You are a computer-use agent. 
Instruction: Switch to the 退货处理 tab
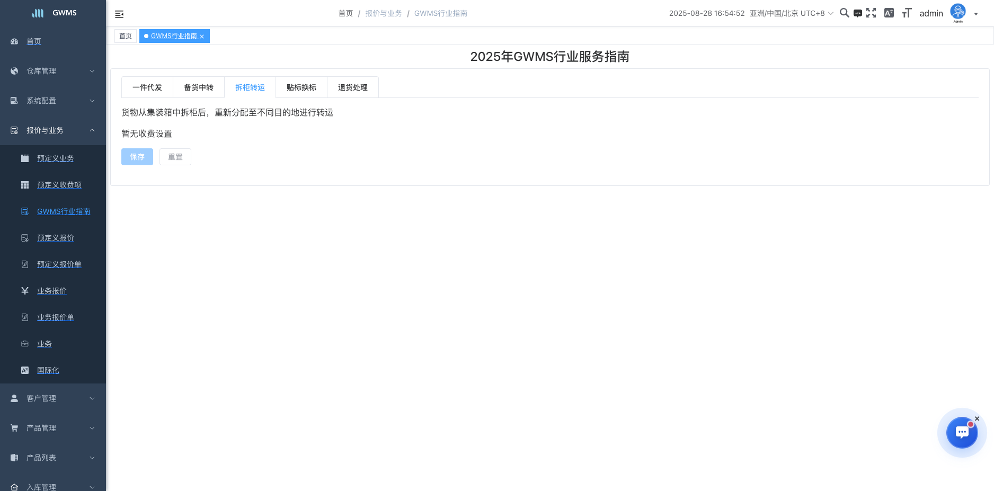click(353, 87)
